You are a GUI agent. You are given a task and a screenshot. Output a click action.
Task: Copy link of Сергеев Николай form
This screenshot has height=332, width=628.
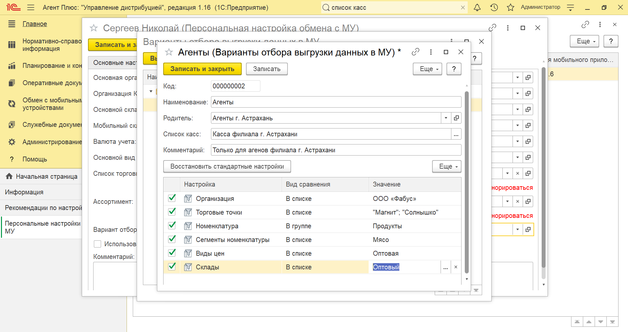point(492,28)
